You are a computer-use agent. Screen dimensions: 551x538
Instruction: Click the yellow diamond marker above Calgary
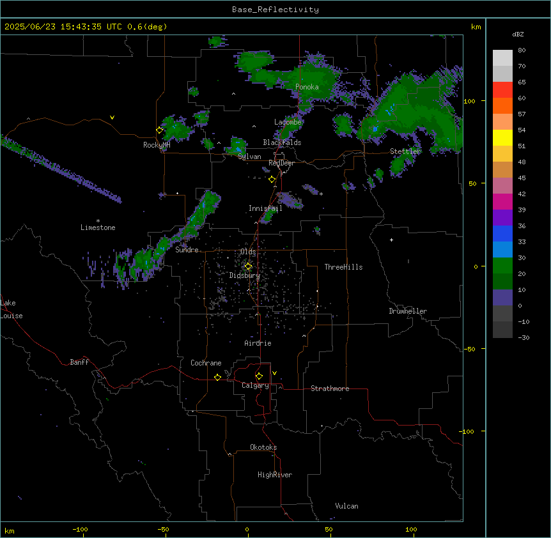click(259, 376)
